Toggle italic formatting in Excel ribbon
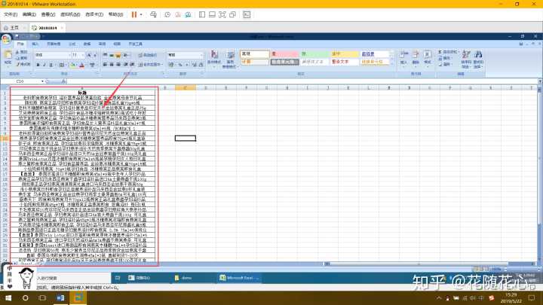 44,65
